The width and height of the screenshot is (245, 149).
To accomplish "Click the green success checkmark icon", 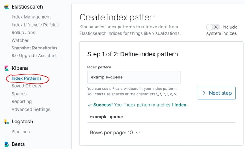I will point(89,105).
